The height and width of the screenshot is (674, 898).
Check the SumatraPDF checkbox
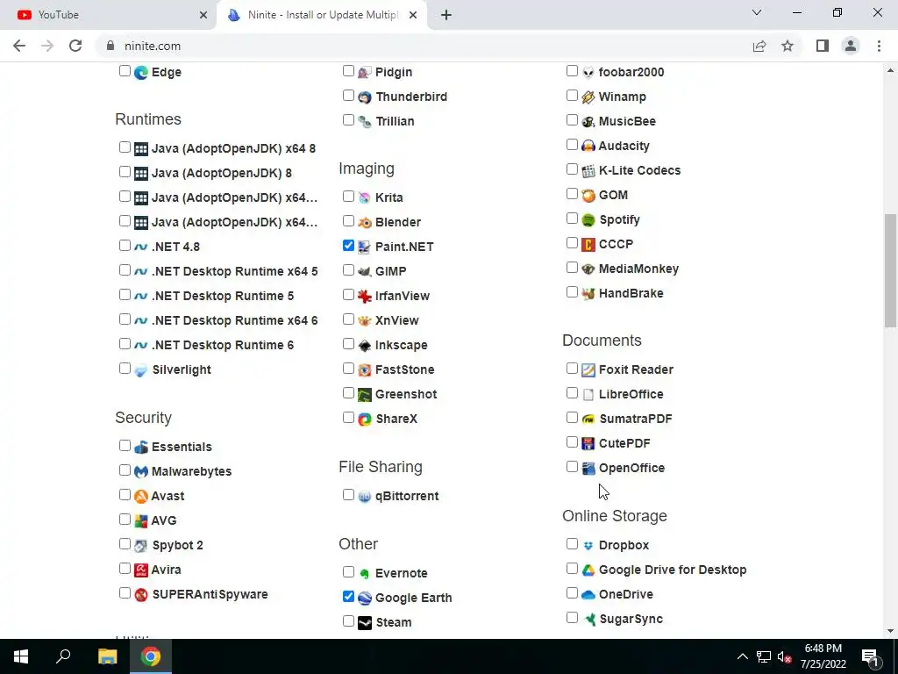point(572,418)
